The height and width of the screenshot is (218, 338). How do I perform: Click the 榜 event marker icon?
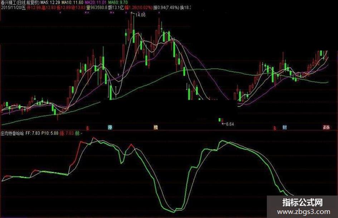[x=156, y=127]
